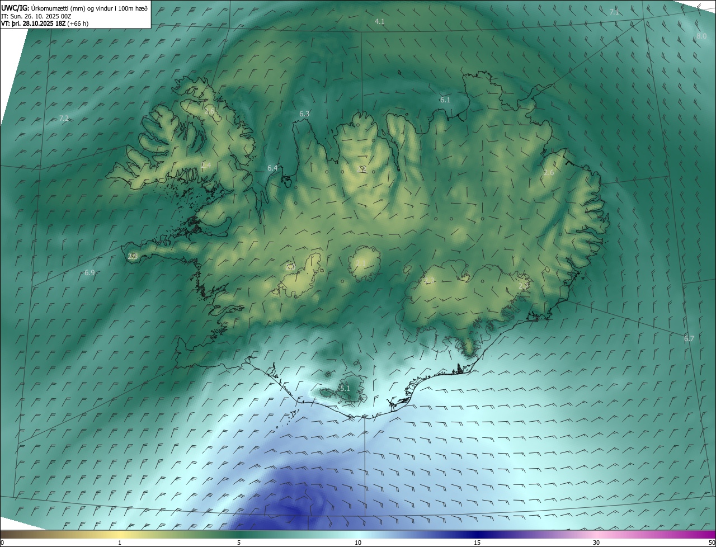Image resolution: width=716 pixels, height=547 pixels.
Task: Click the '0' tick on the color scale
Action: [2, 543]
